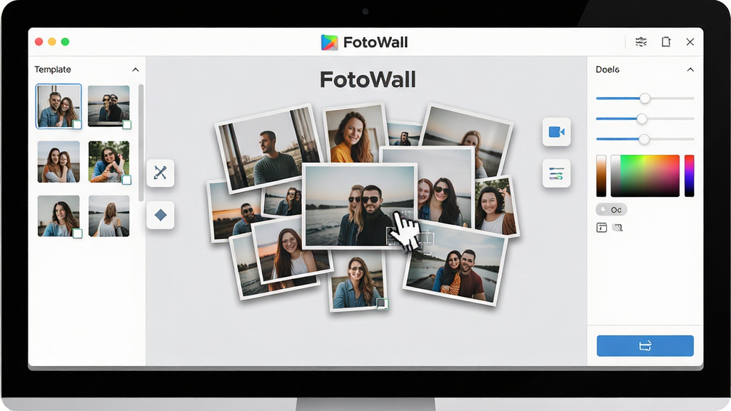The height and width of the screenshot is (411, 731).
Task: Click the blue diamond shape button
Action: [x=161, y=215]
